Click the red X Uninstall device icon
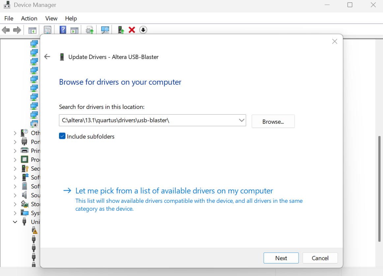The height and width of the screenshot is (276, 383). 132,30
